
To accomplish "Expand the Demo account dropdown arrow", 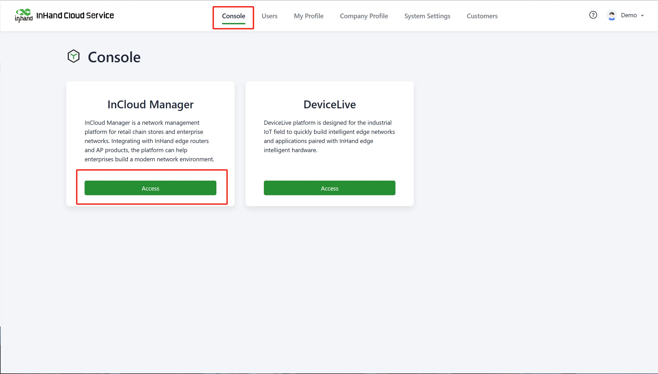I will coord(642,16).
